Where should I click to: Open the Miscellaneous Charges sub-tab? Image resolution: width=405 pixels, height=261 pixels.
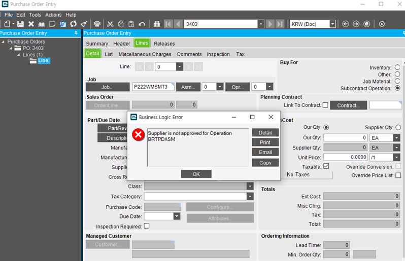145,54
